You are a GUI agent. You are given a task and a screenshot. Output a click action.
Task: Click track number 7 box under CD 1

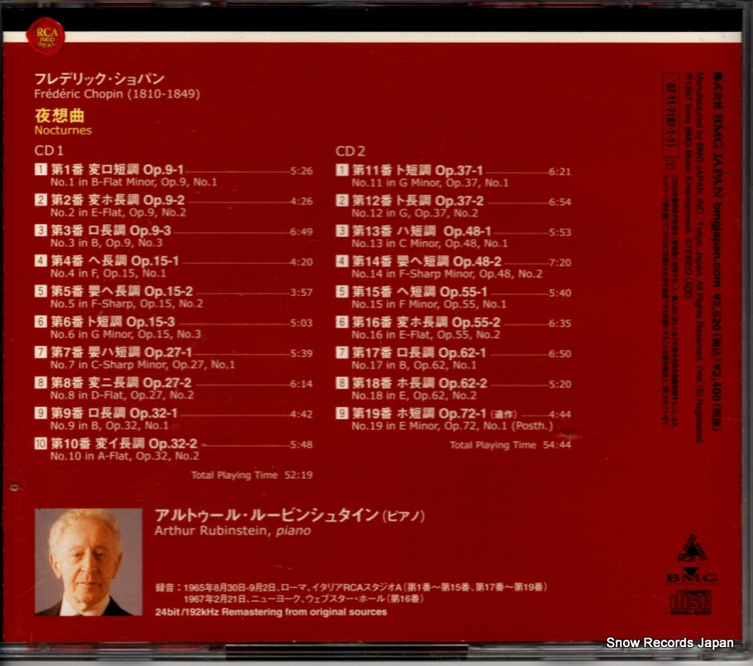pos(40,351)
